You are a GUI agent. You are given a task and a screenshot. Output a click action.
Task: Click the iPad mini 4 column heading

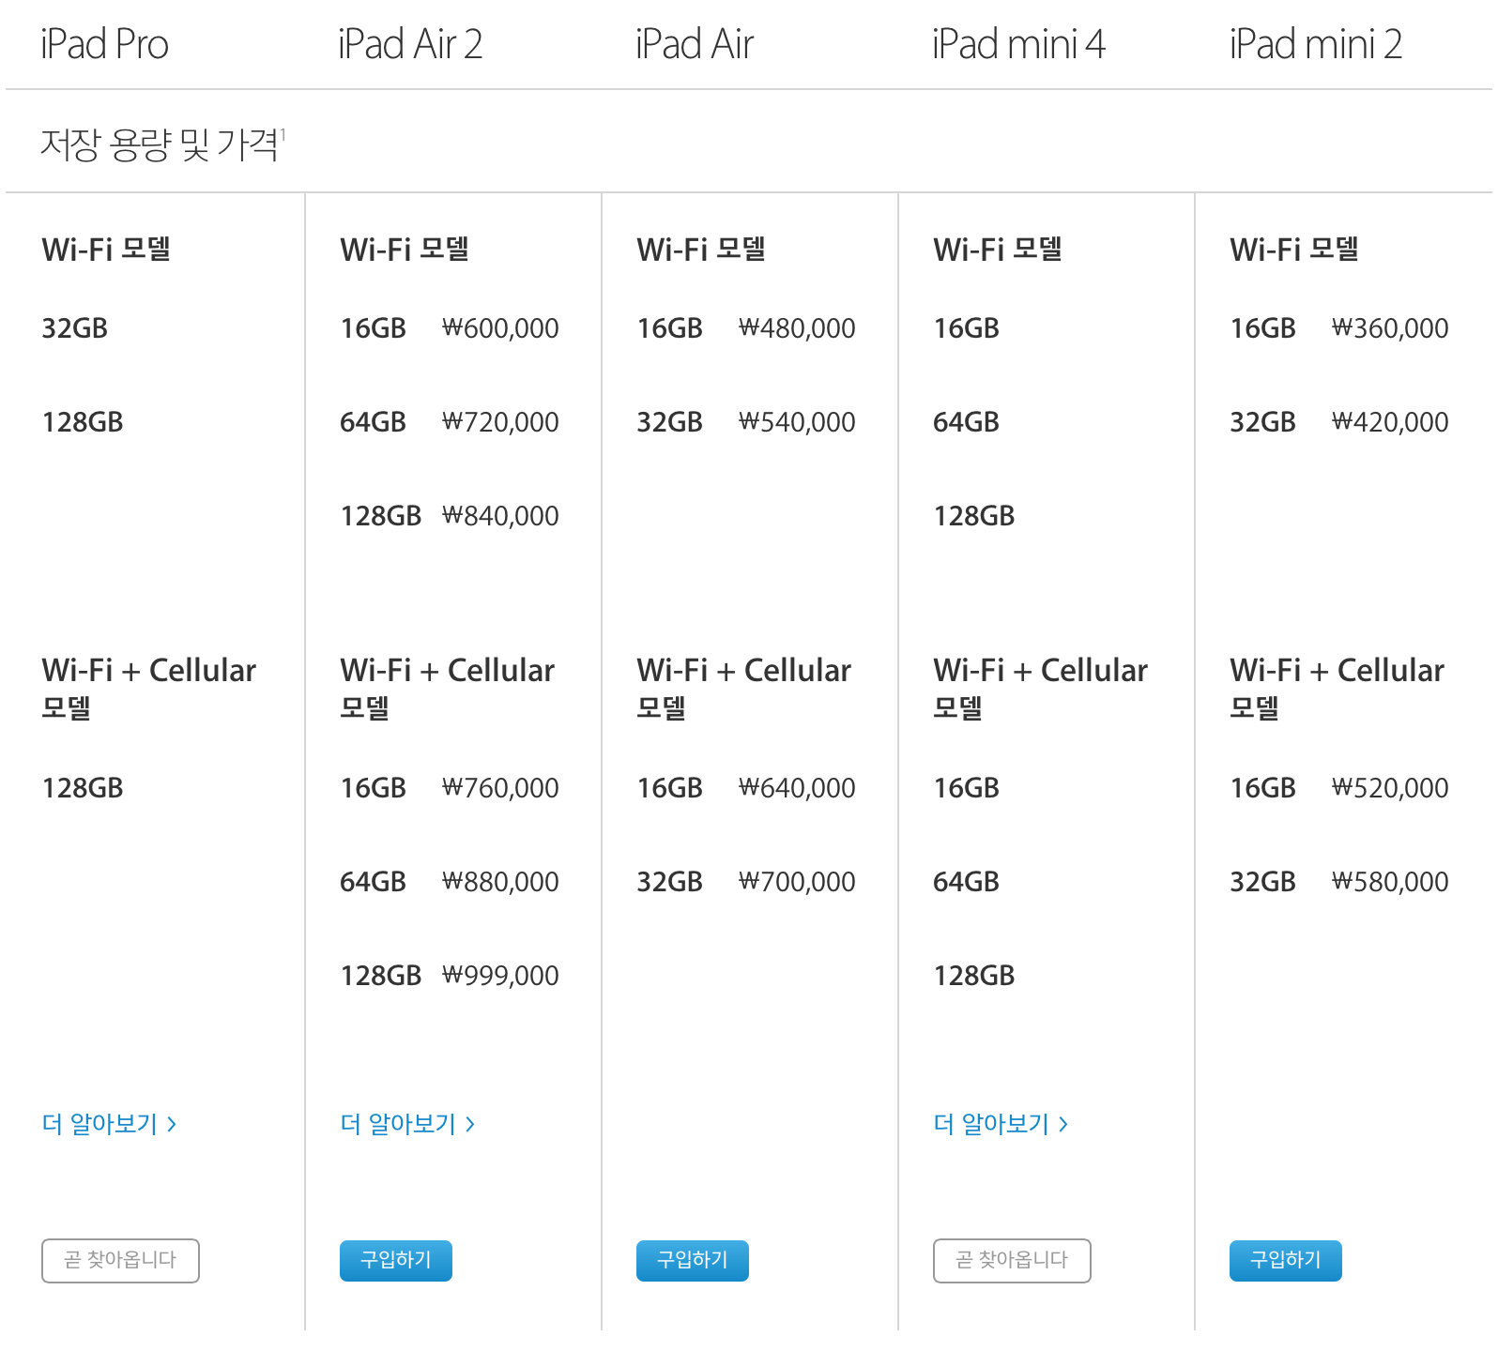(x=1018, y=44)
